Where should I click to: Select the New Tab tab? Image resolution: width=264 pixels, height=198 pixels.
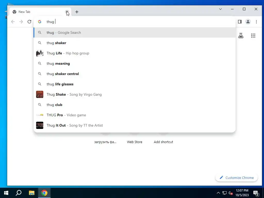point(40,12)
